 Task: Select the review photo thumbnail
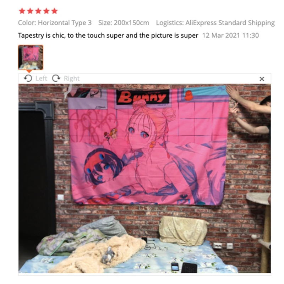tap(31, 57)
